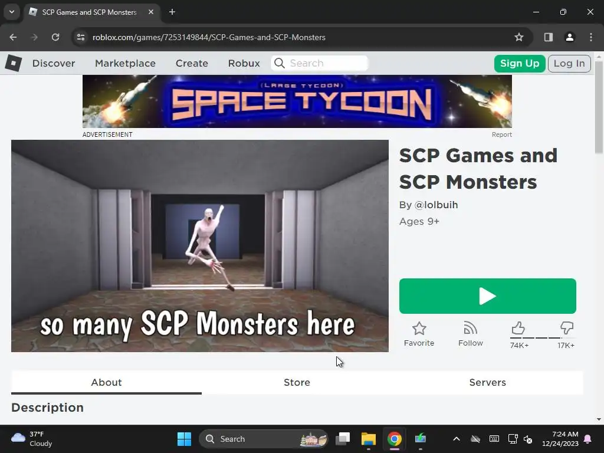Open Windows Start menu
Screen dimensions: 604x453
184,439
